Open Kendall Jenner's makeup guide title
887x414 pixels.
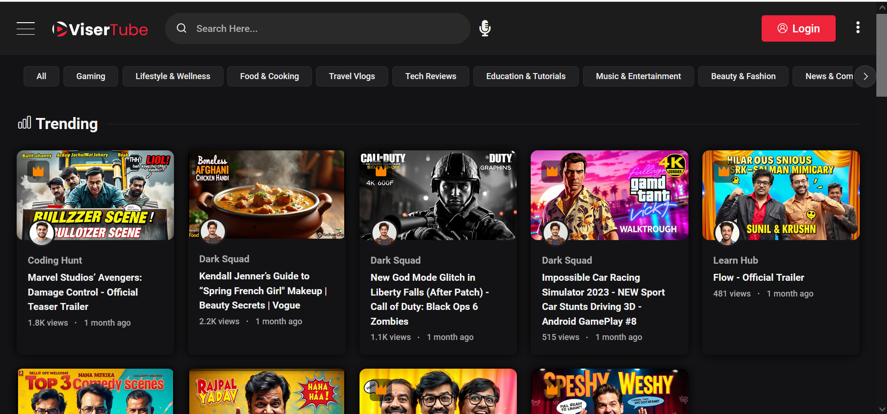pyautogui.click(x=263, y=290)
